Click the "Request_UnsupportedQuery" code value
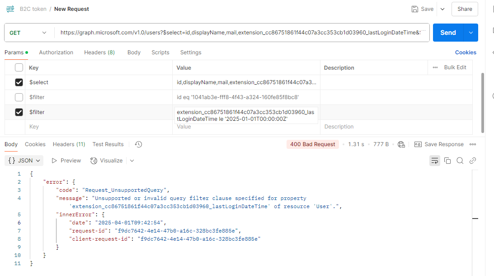 [124, 190]
